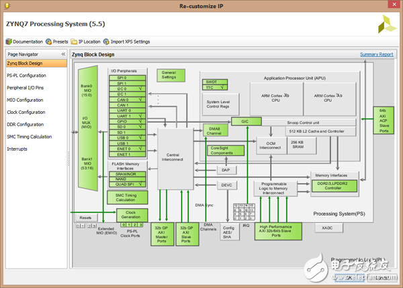Go to DDR Configuration page
Image resolution: width=403 pixels, height=288 pixels.
(x=25, y=124)
